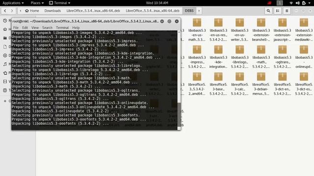This screenshot has width=314, height=176.
Task: Open file manager search
Action: (x=268, y=11)
